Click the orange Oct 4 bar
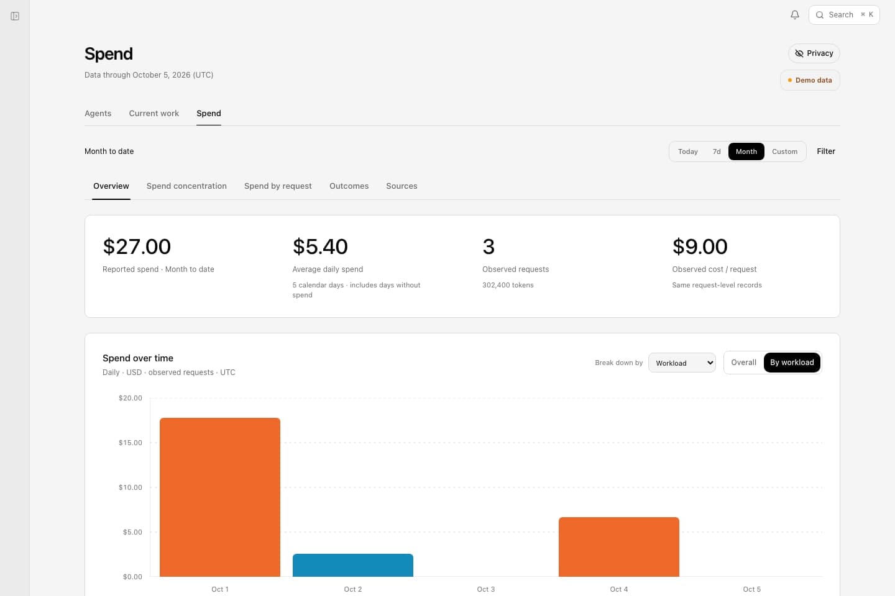 pyautogui.click(x=619, y=547)
